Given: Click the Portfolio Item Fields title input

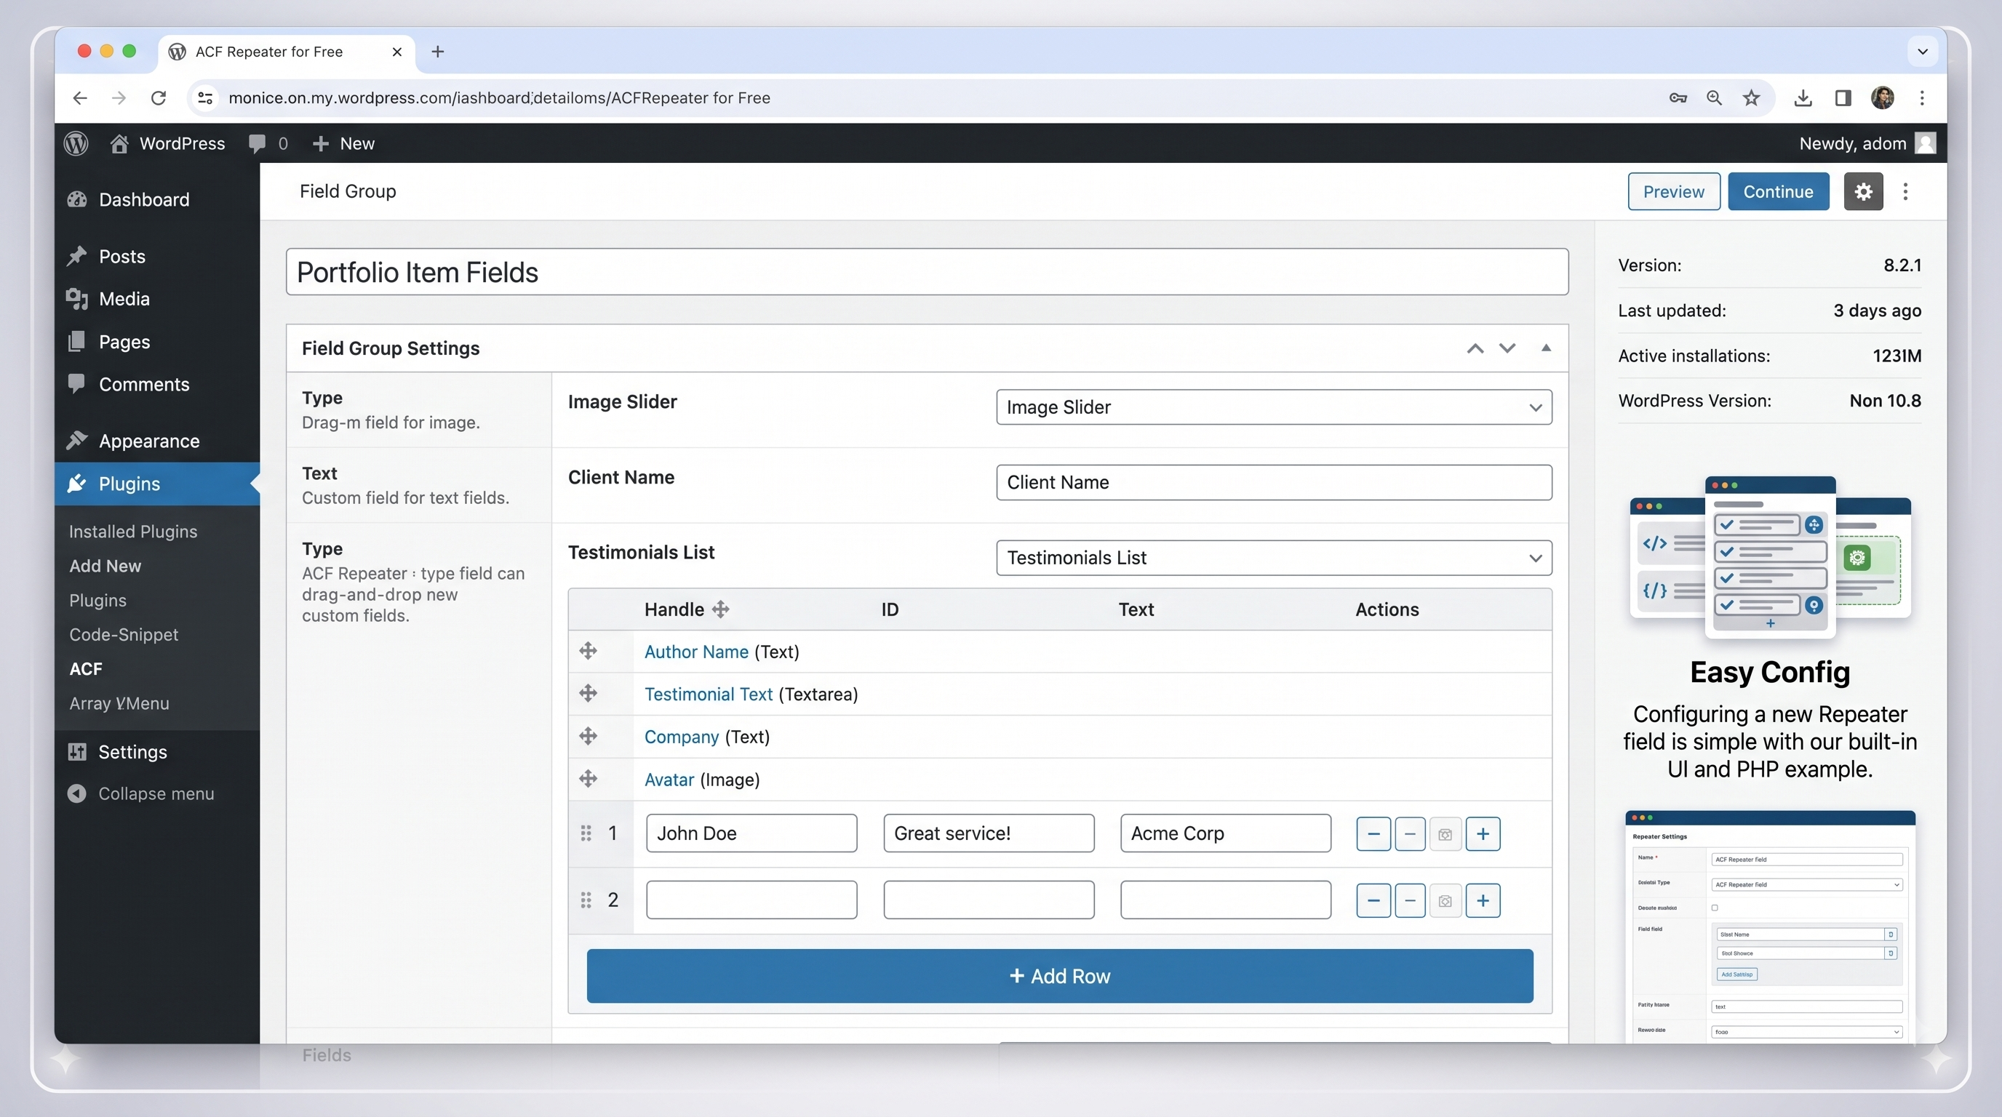Looking at the screenshot, I should click(x=928, y=272).
